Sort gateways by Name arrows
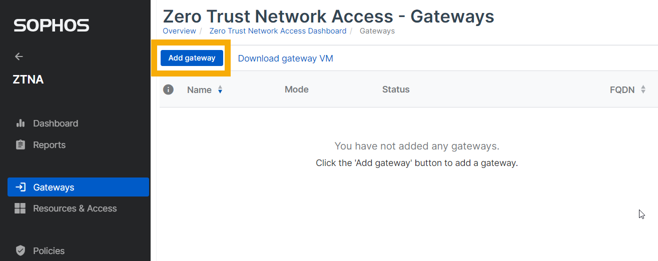The height and width of the screenshot is (261, 658). pos(220,90)
